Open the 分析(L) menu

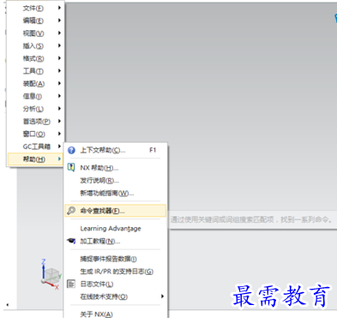pyautogui.click(x=35, y=109)
